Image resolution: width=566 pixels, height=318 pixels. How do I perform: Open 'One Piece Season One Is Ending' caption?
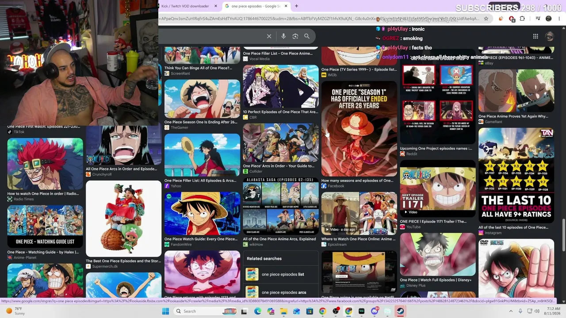tap(201, 122)
